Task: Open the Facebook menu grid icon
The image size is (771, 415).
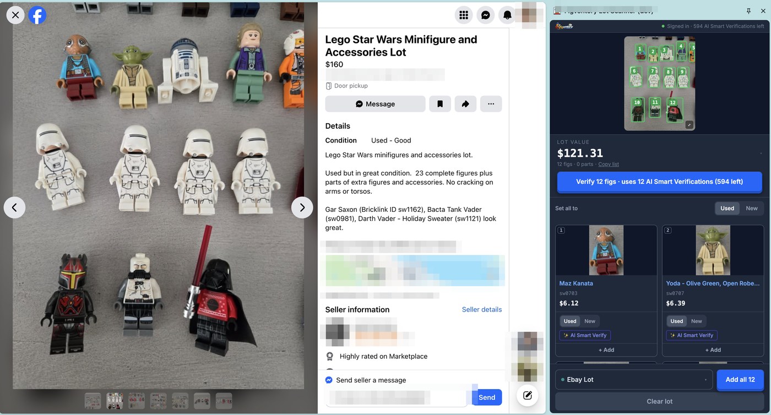Action: point(464,15)
